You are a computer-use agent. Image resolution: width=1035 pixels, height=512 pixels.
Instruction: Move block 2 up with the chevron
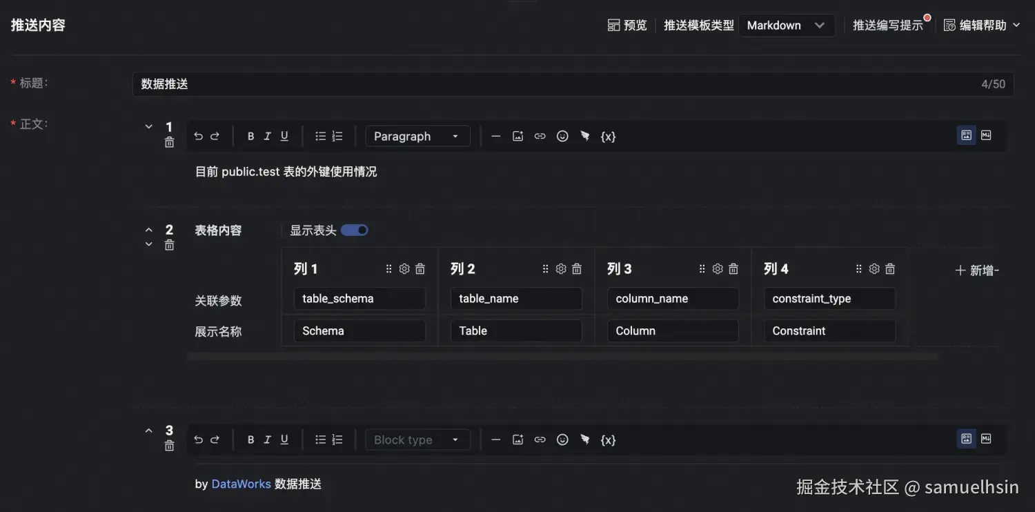(148, 230)
